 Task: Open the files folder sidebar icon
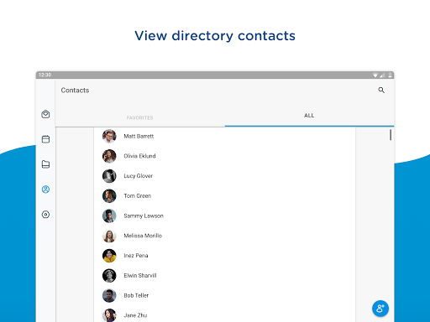coord(45,164)
